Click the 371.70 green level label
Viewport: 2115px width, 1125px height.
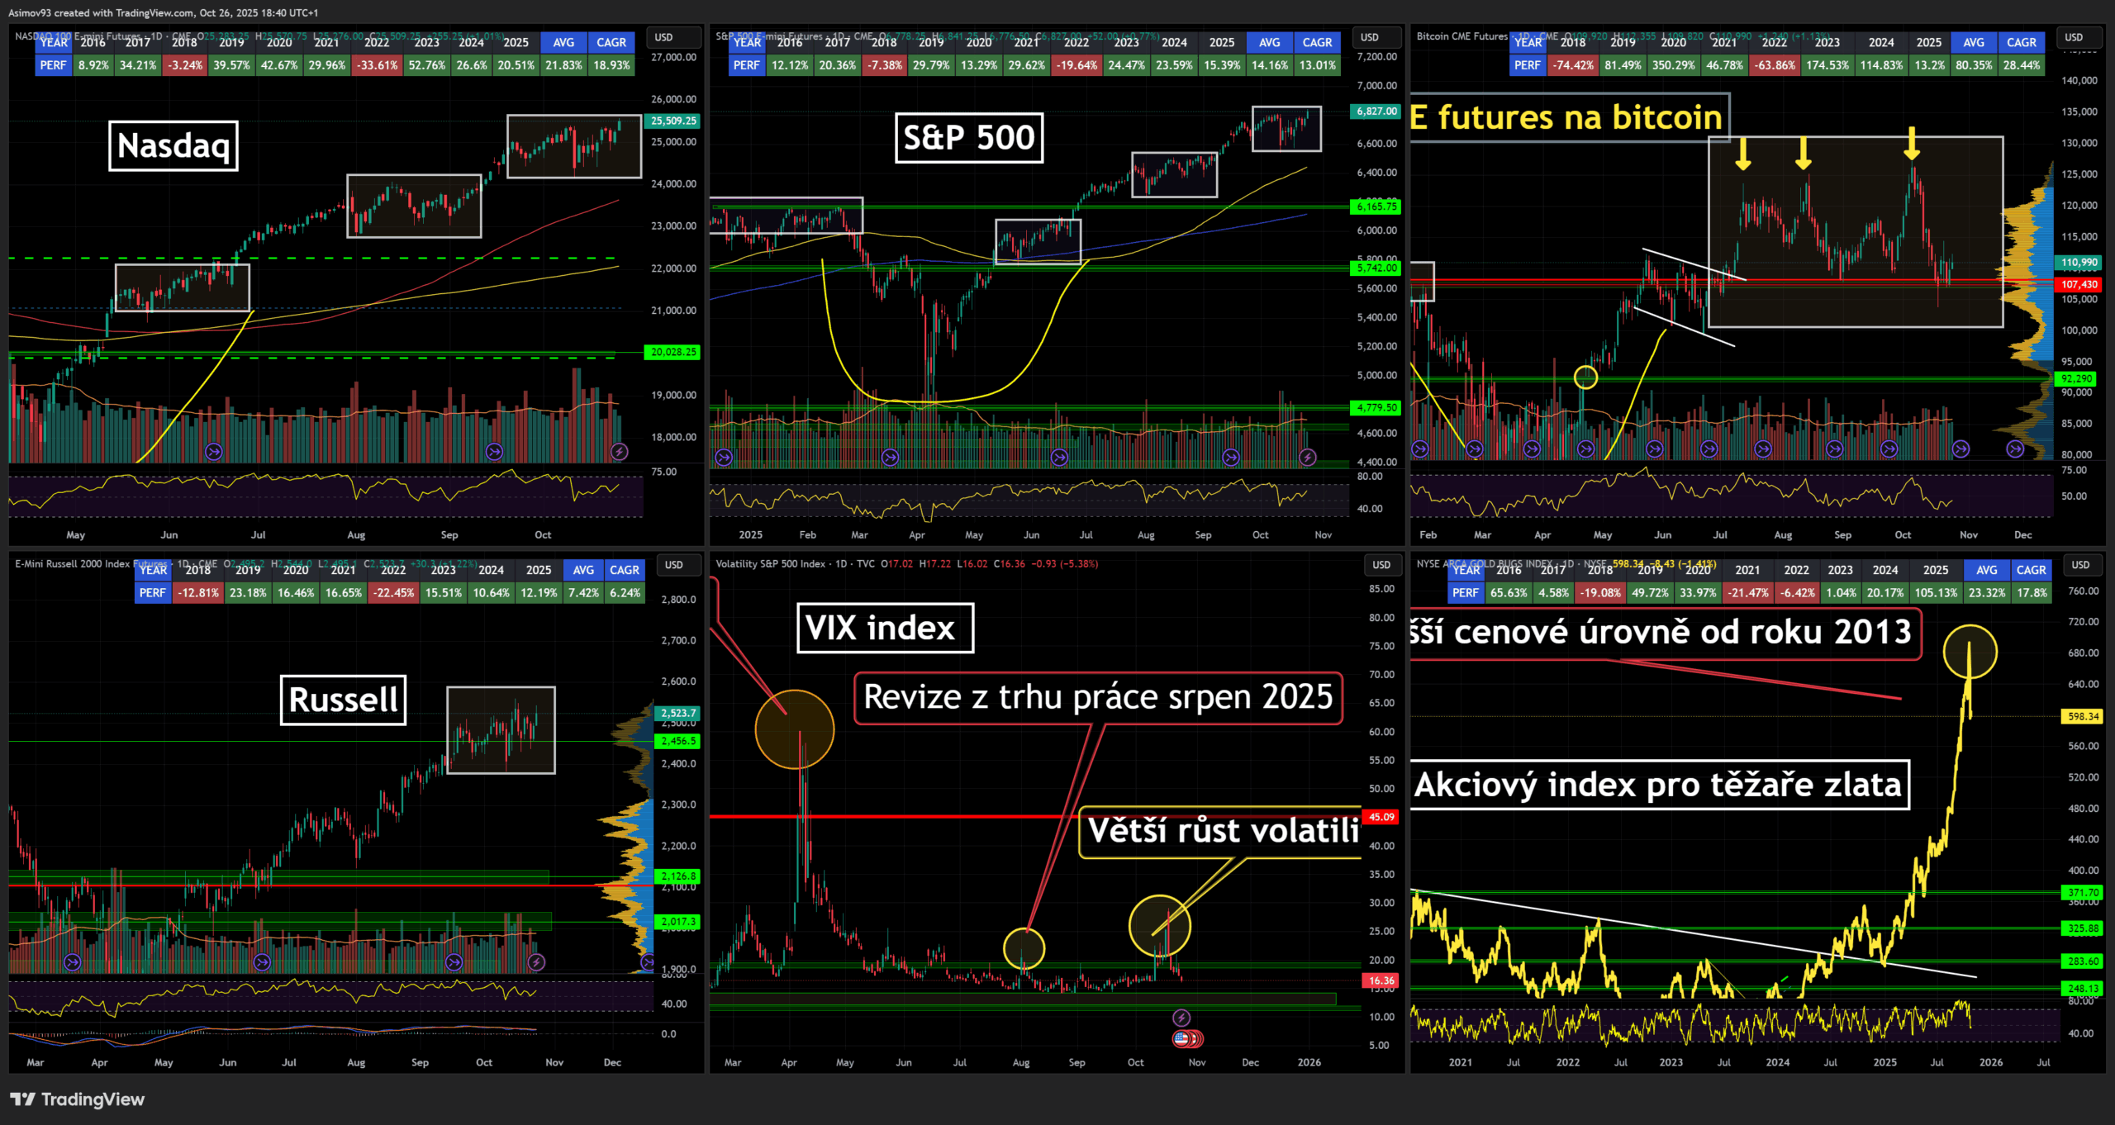(2083, 892)
